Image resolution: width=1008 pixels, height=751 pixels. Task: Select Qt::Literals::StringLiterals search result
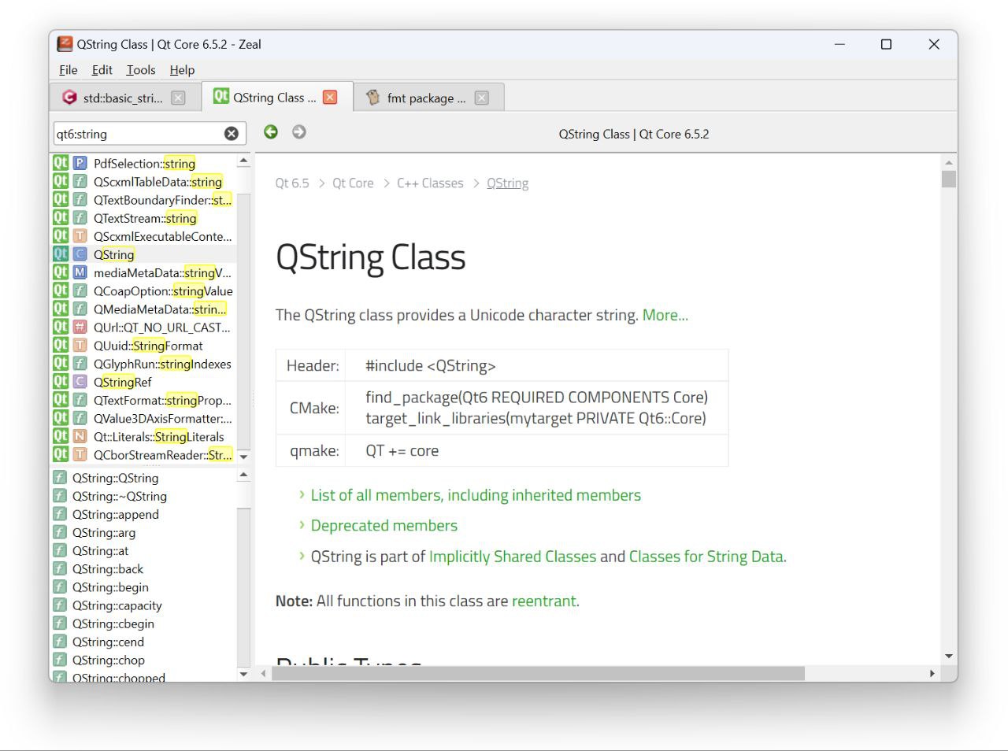click(x=158, y=437)
